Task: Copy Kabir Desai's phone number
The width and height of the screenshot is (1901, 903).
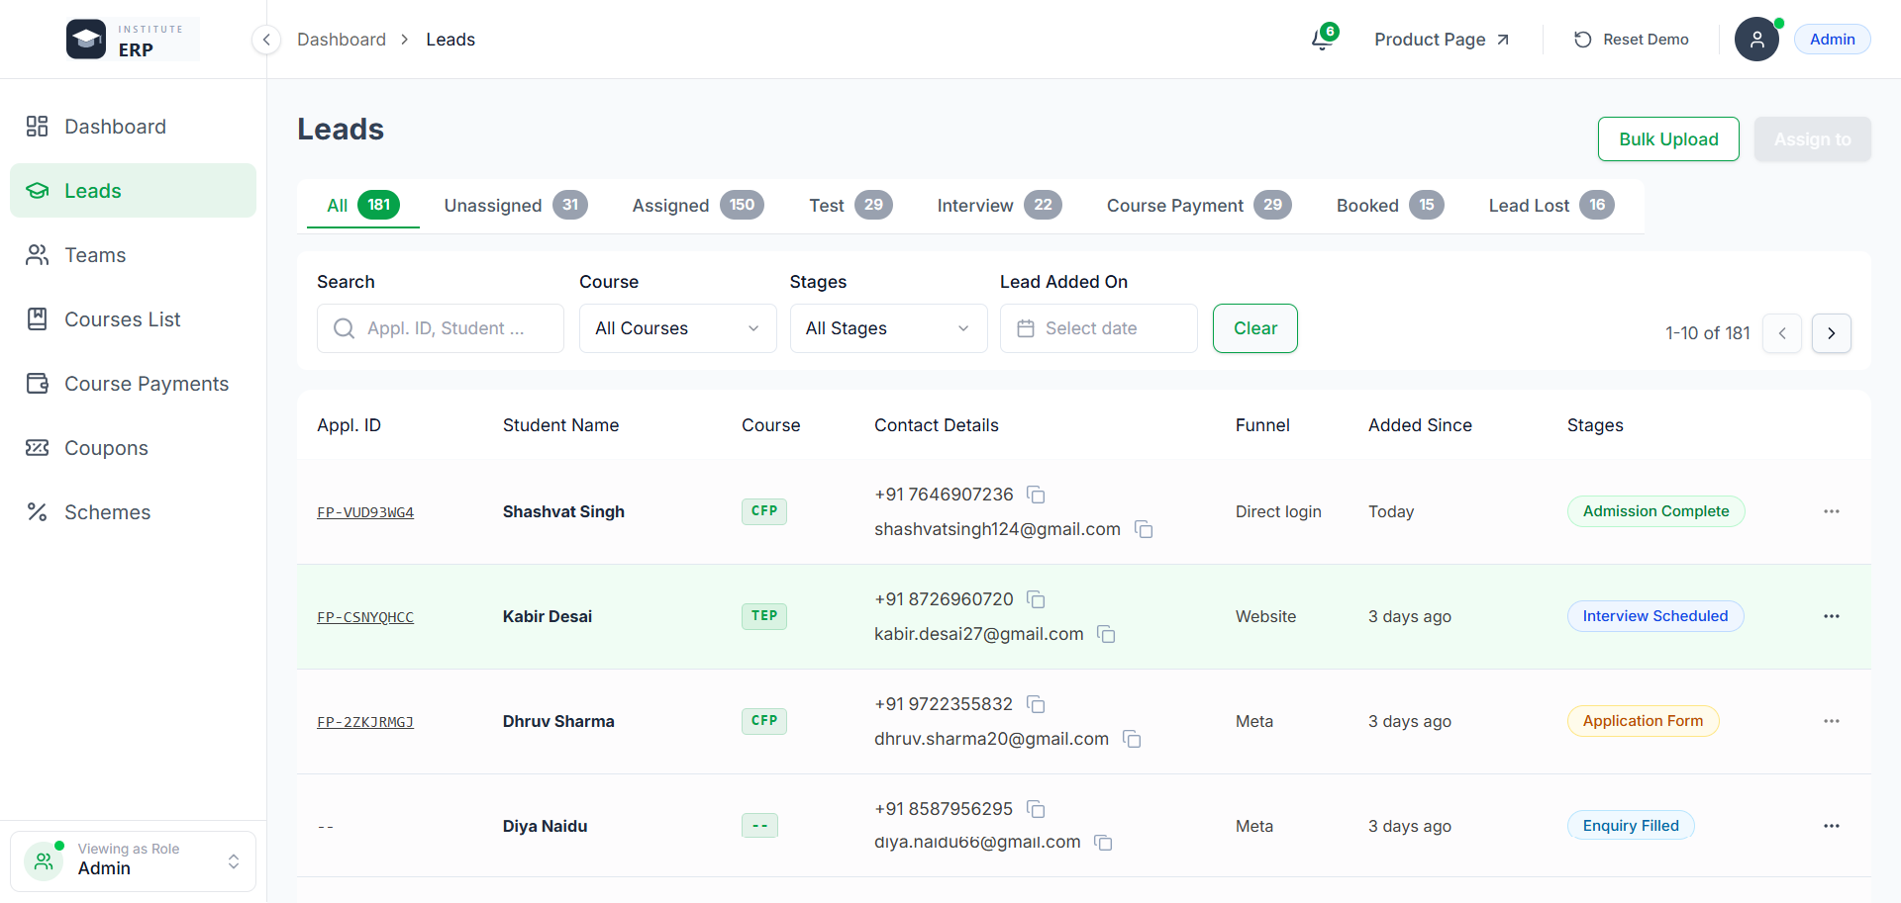Action: point(1036,599)
